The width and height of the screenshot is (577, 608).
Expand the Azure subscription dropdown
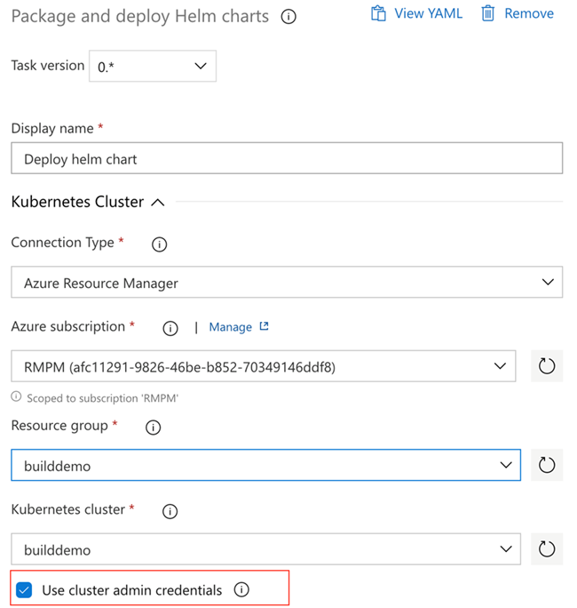[264, 366]
